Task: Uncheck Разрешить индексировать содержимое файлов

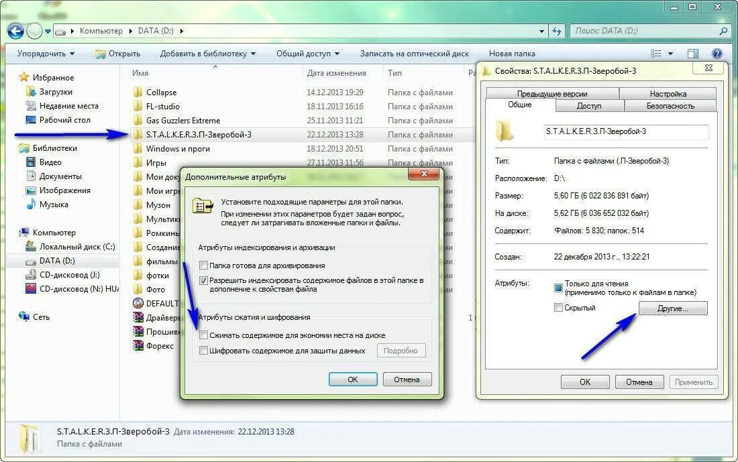Action: tap(204, 280)
